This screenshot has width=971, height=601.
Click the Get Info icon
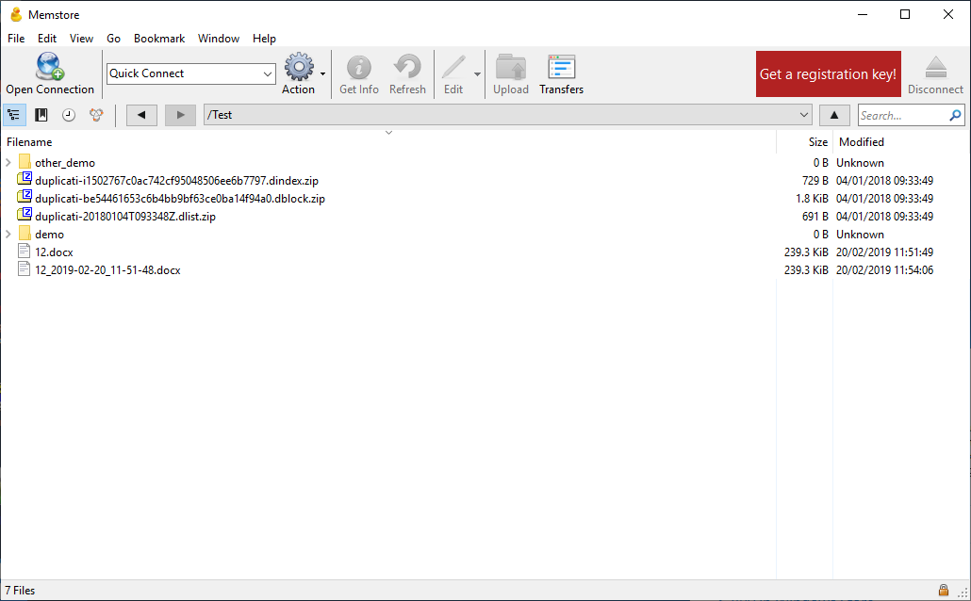tap(358, 67)
